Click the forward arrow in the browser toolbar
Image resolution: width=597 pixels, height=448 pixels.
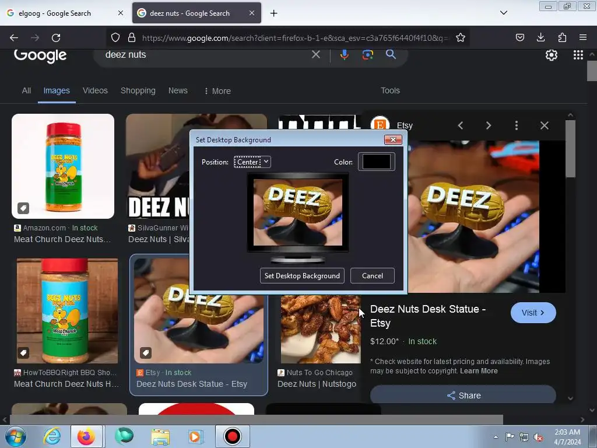(x=35, y=38)
